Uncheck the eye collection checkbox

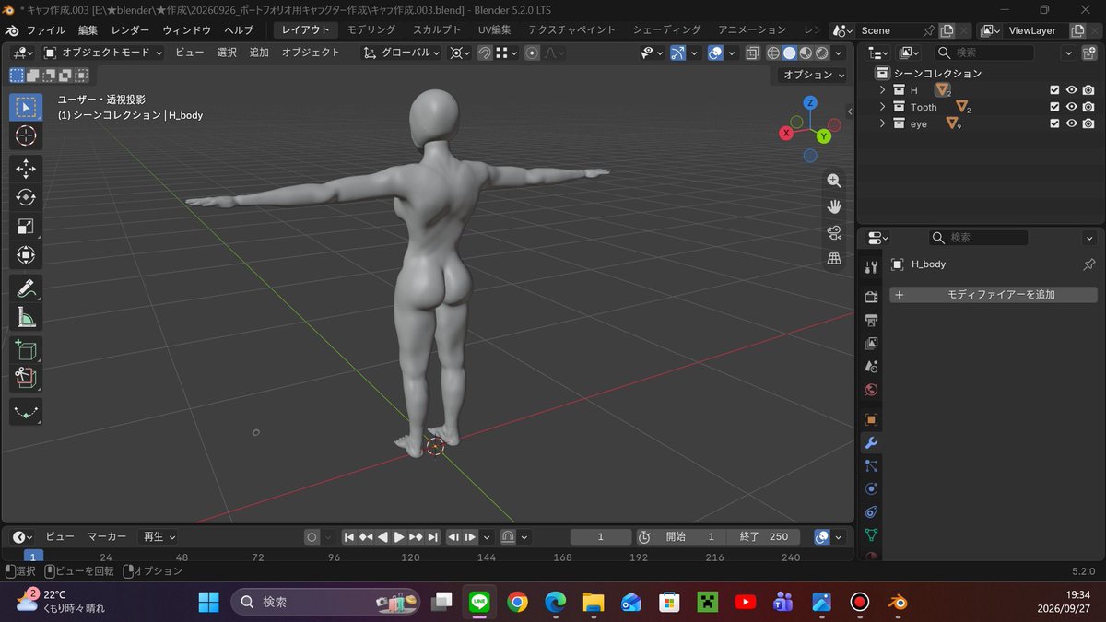coord(1055,123)
